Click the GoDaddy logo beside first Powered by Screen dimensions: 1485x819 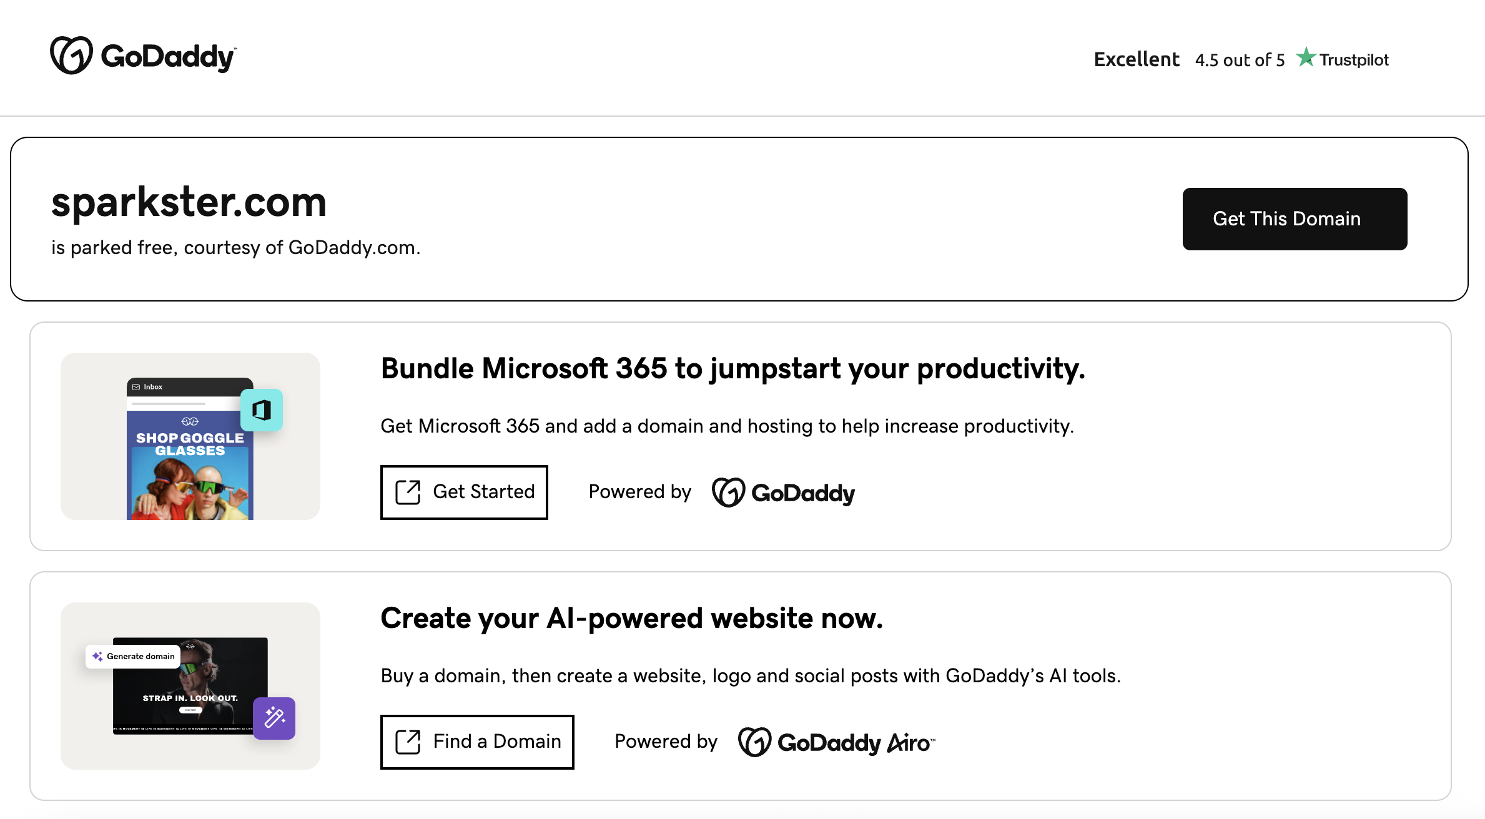[783, 493]
